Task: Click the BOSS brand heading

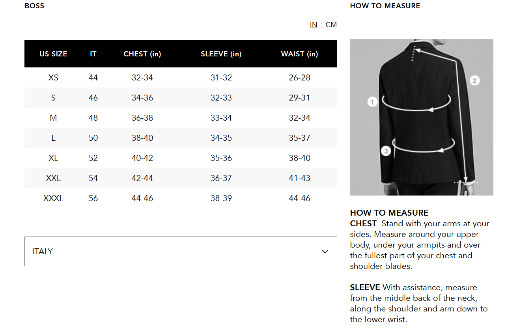Action: click(x=34, y=6)
